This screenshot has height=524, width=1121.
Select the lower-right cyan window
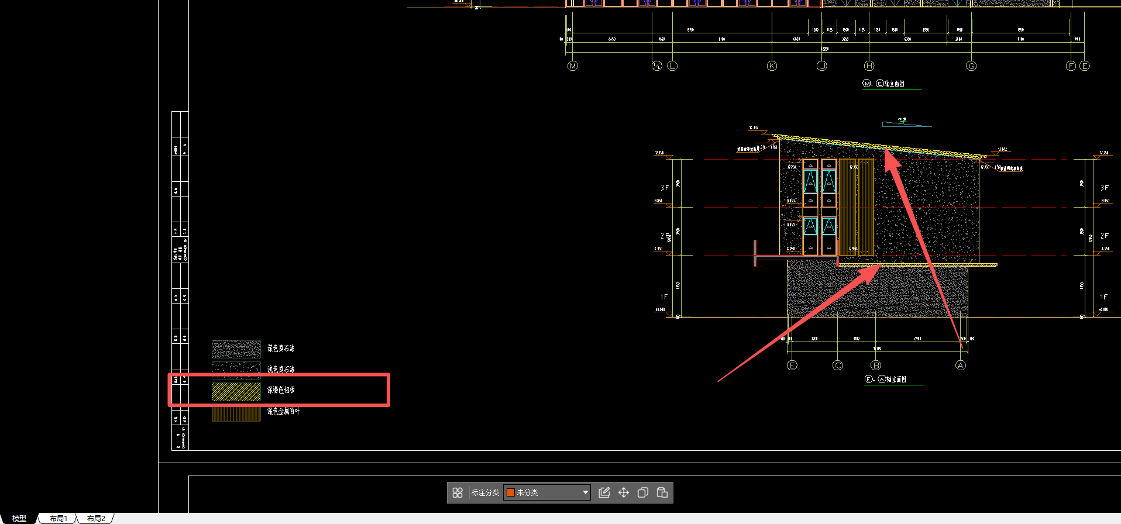click(829, 227)
